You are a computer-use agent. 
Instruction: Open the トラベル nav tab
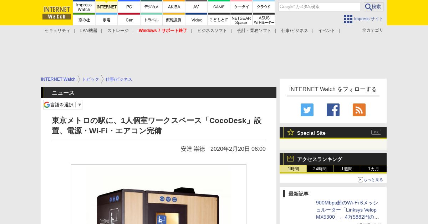click(x=151, y=19)
